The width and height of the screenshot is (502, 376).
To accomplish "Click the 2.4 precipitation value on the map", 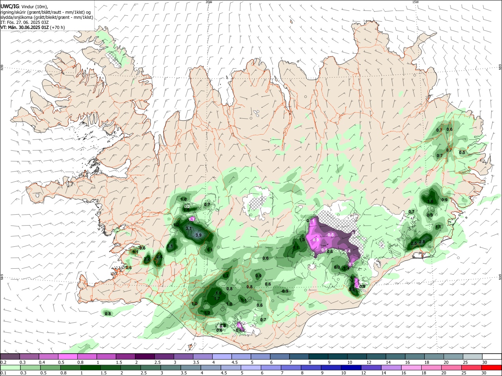I will point(159,257).
